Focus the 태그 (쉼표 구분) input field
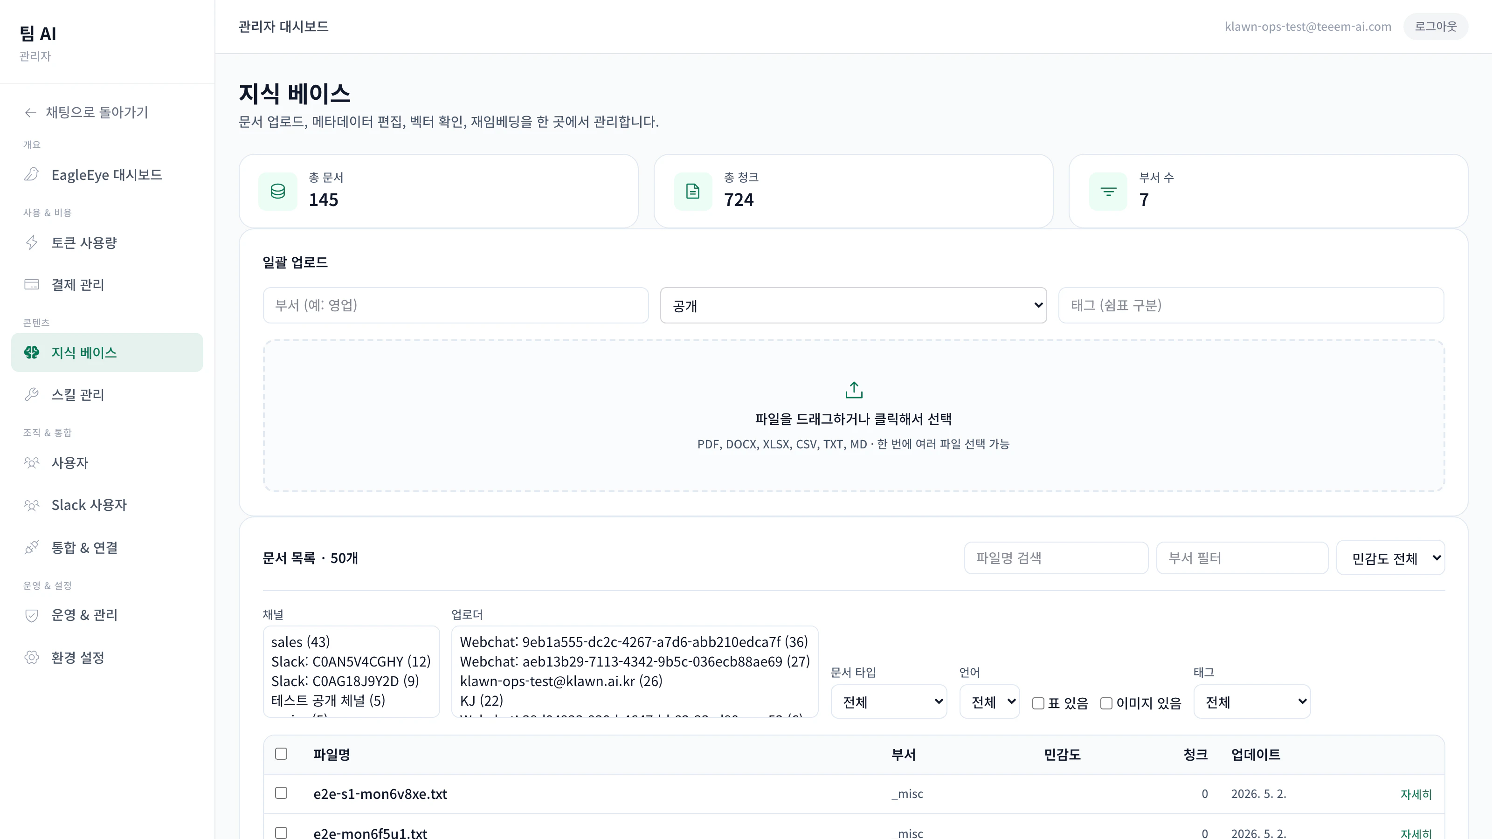The height and width of the screenshot is (839, 1492). click(x=1251, y=305)
